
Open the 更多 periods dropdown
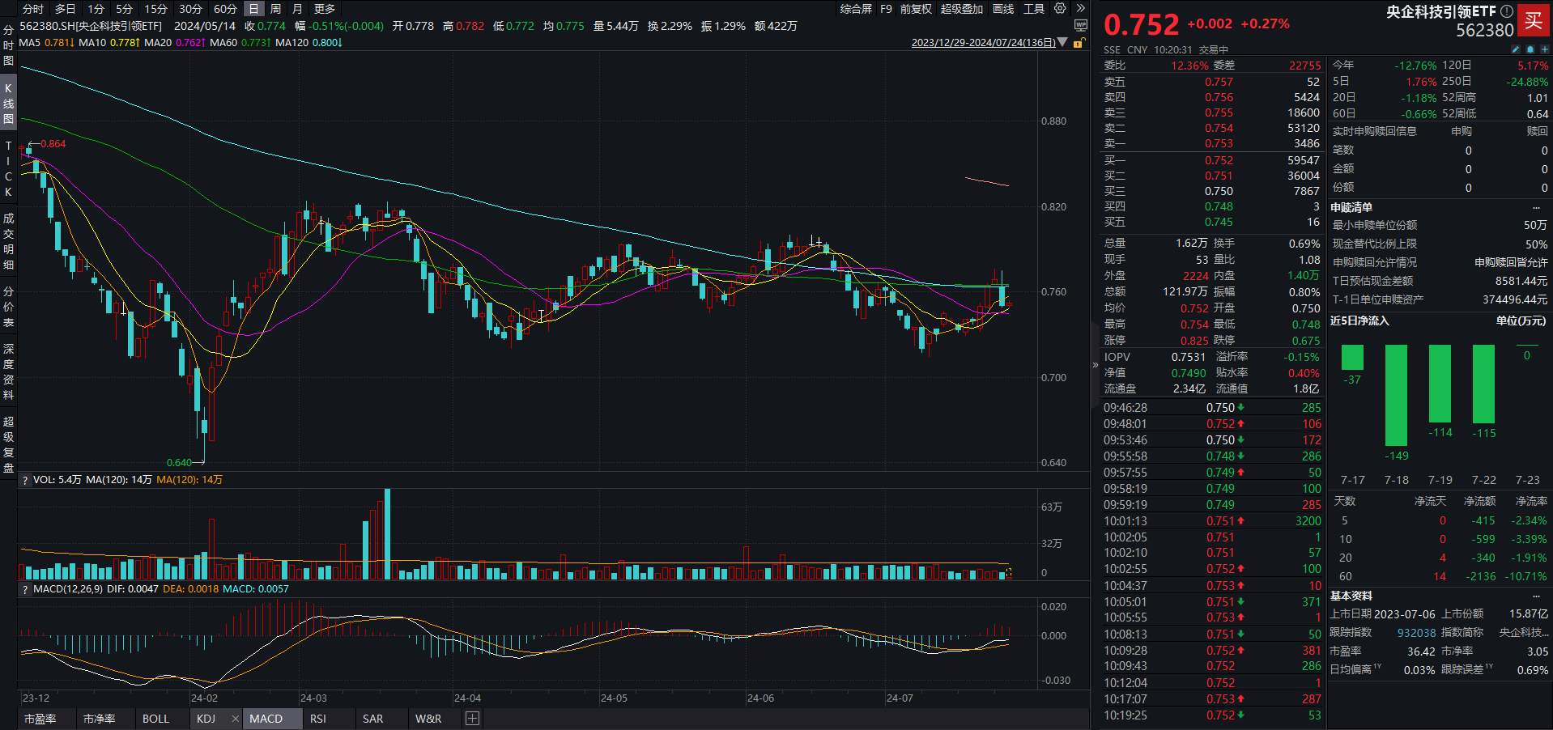click(x=324, y=9)
